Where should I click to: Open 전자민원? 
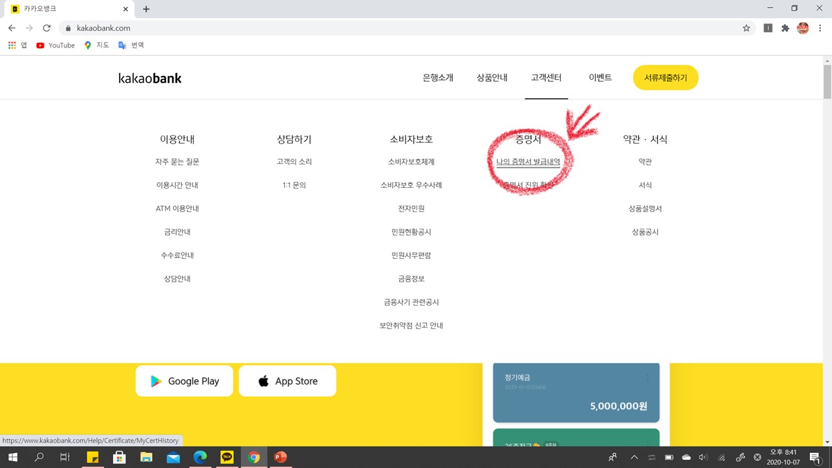[411, 209]
